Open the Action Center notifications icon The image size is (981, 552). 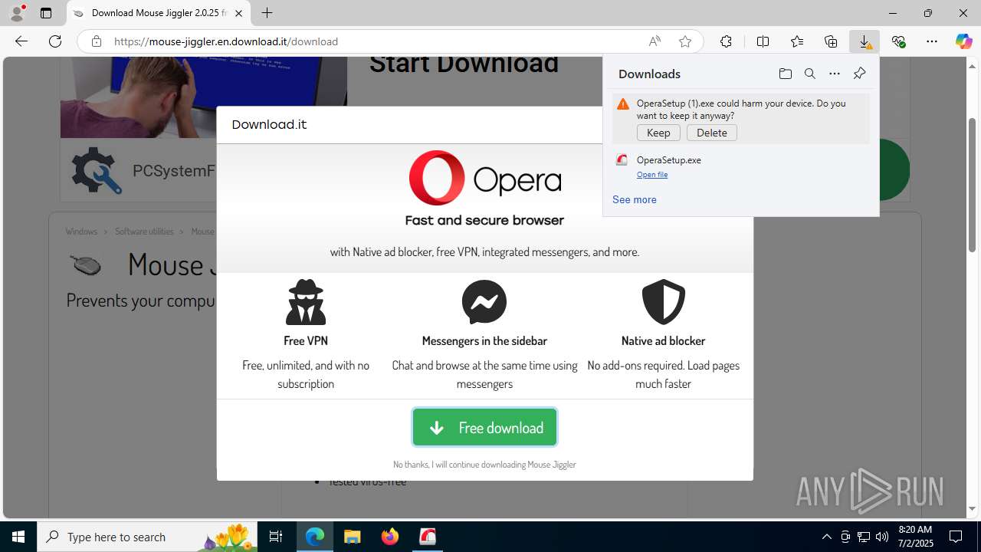click(956, 537)
